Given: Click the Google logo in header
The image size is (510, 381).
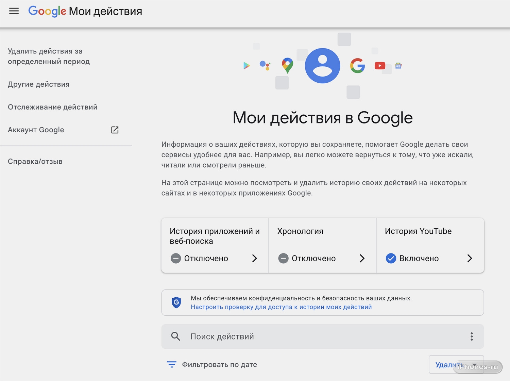Looking at the screenshot, I should [47, 11].
